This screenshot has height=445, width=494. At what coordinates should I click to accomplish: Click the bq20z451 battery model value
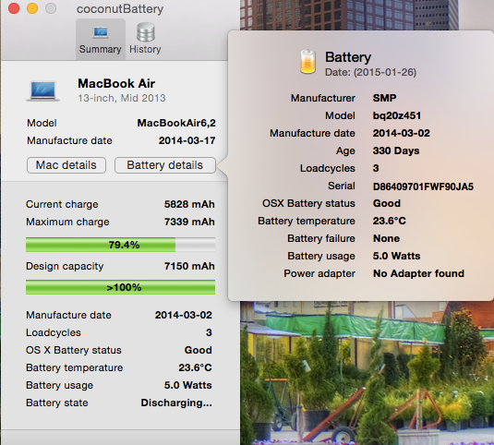click(x=397, y=115)
